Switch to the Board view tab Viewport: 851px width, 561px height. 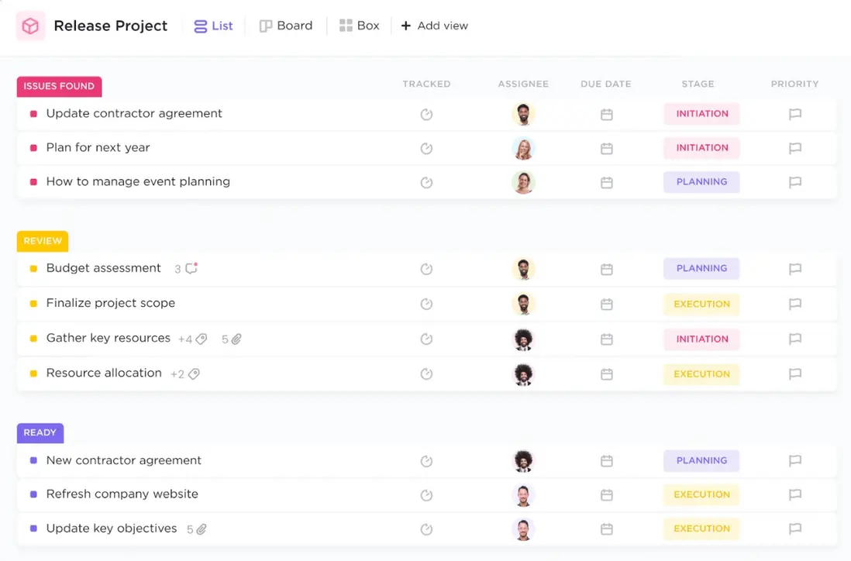tap(286, 26)
